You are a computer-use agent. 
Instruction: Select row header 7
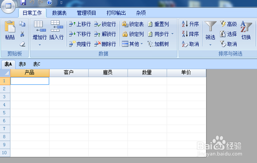click(5, 129)
